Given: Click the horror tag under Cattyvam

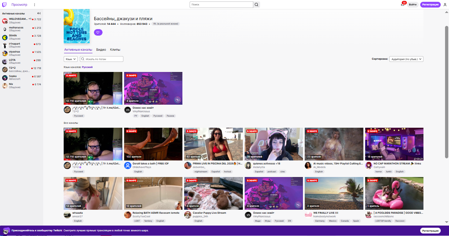Looking at the screenshot, I should pos(379,172).
